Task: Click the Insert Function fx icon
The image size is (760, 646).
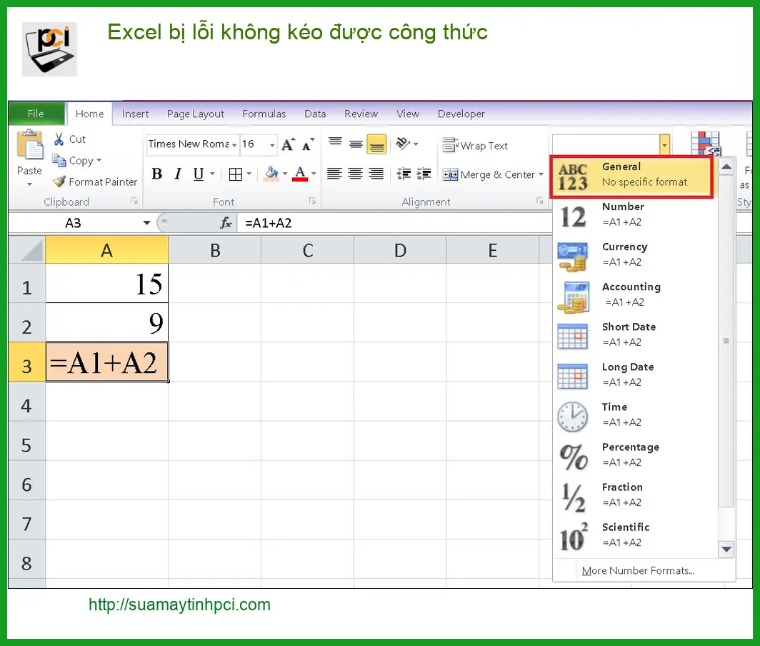Action: (226, 223)
